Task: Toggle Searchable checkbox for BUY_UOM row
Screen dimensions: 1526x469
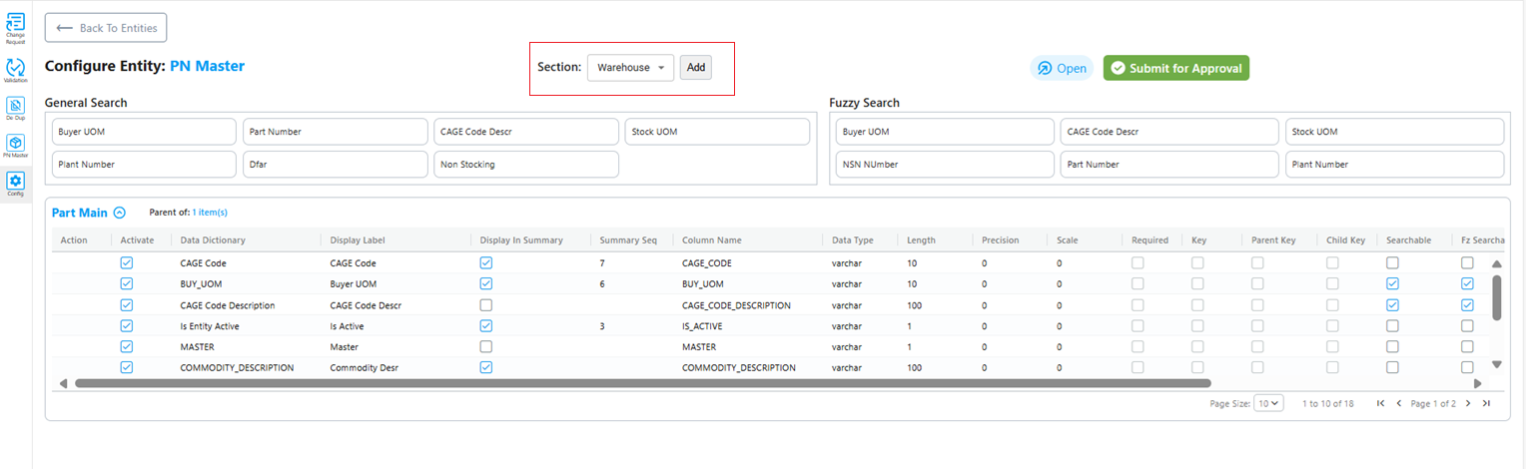Action: tap(1392, 283)
